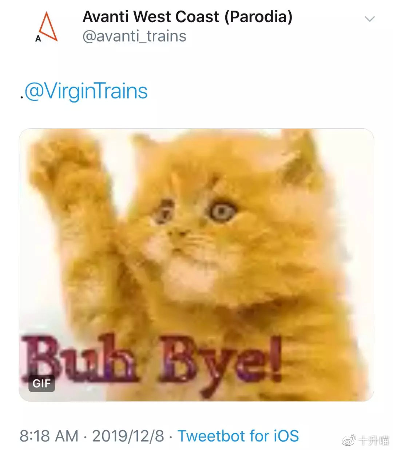Click the 2019/12/8 tweet date
This screenshot has height=450, width=393.
[128, 436]
